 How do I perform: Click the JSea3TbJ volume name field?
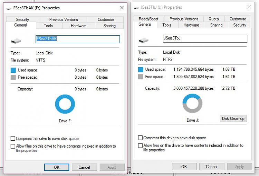(205, 38)
